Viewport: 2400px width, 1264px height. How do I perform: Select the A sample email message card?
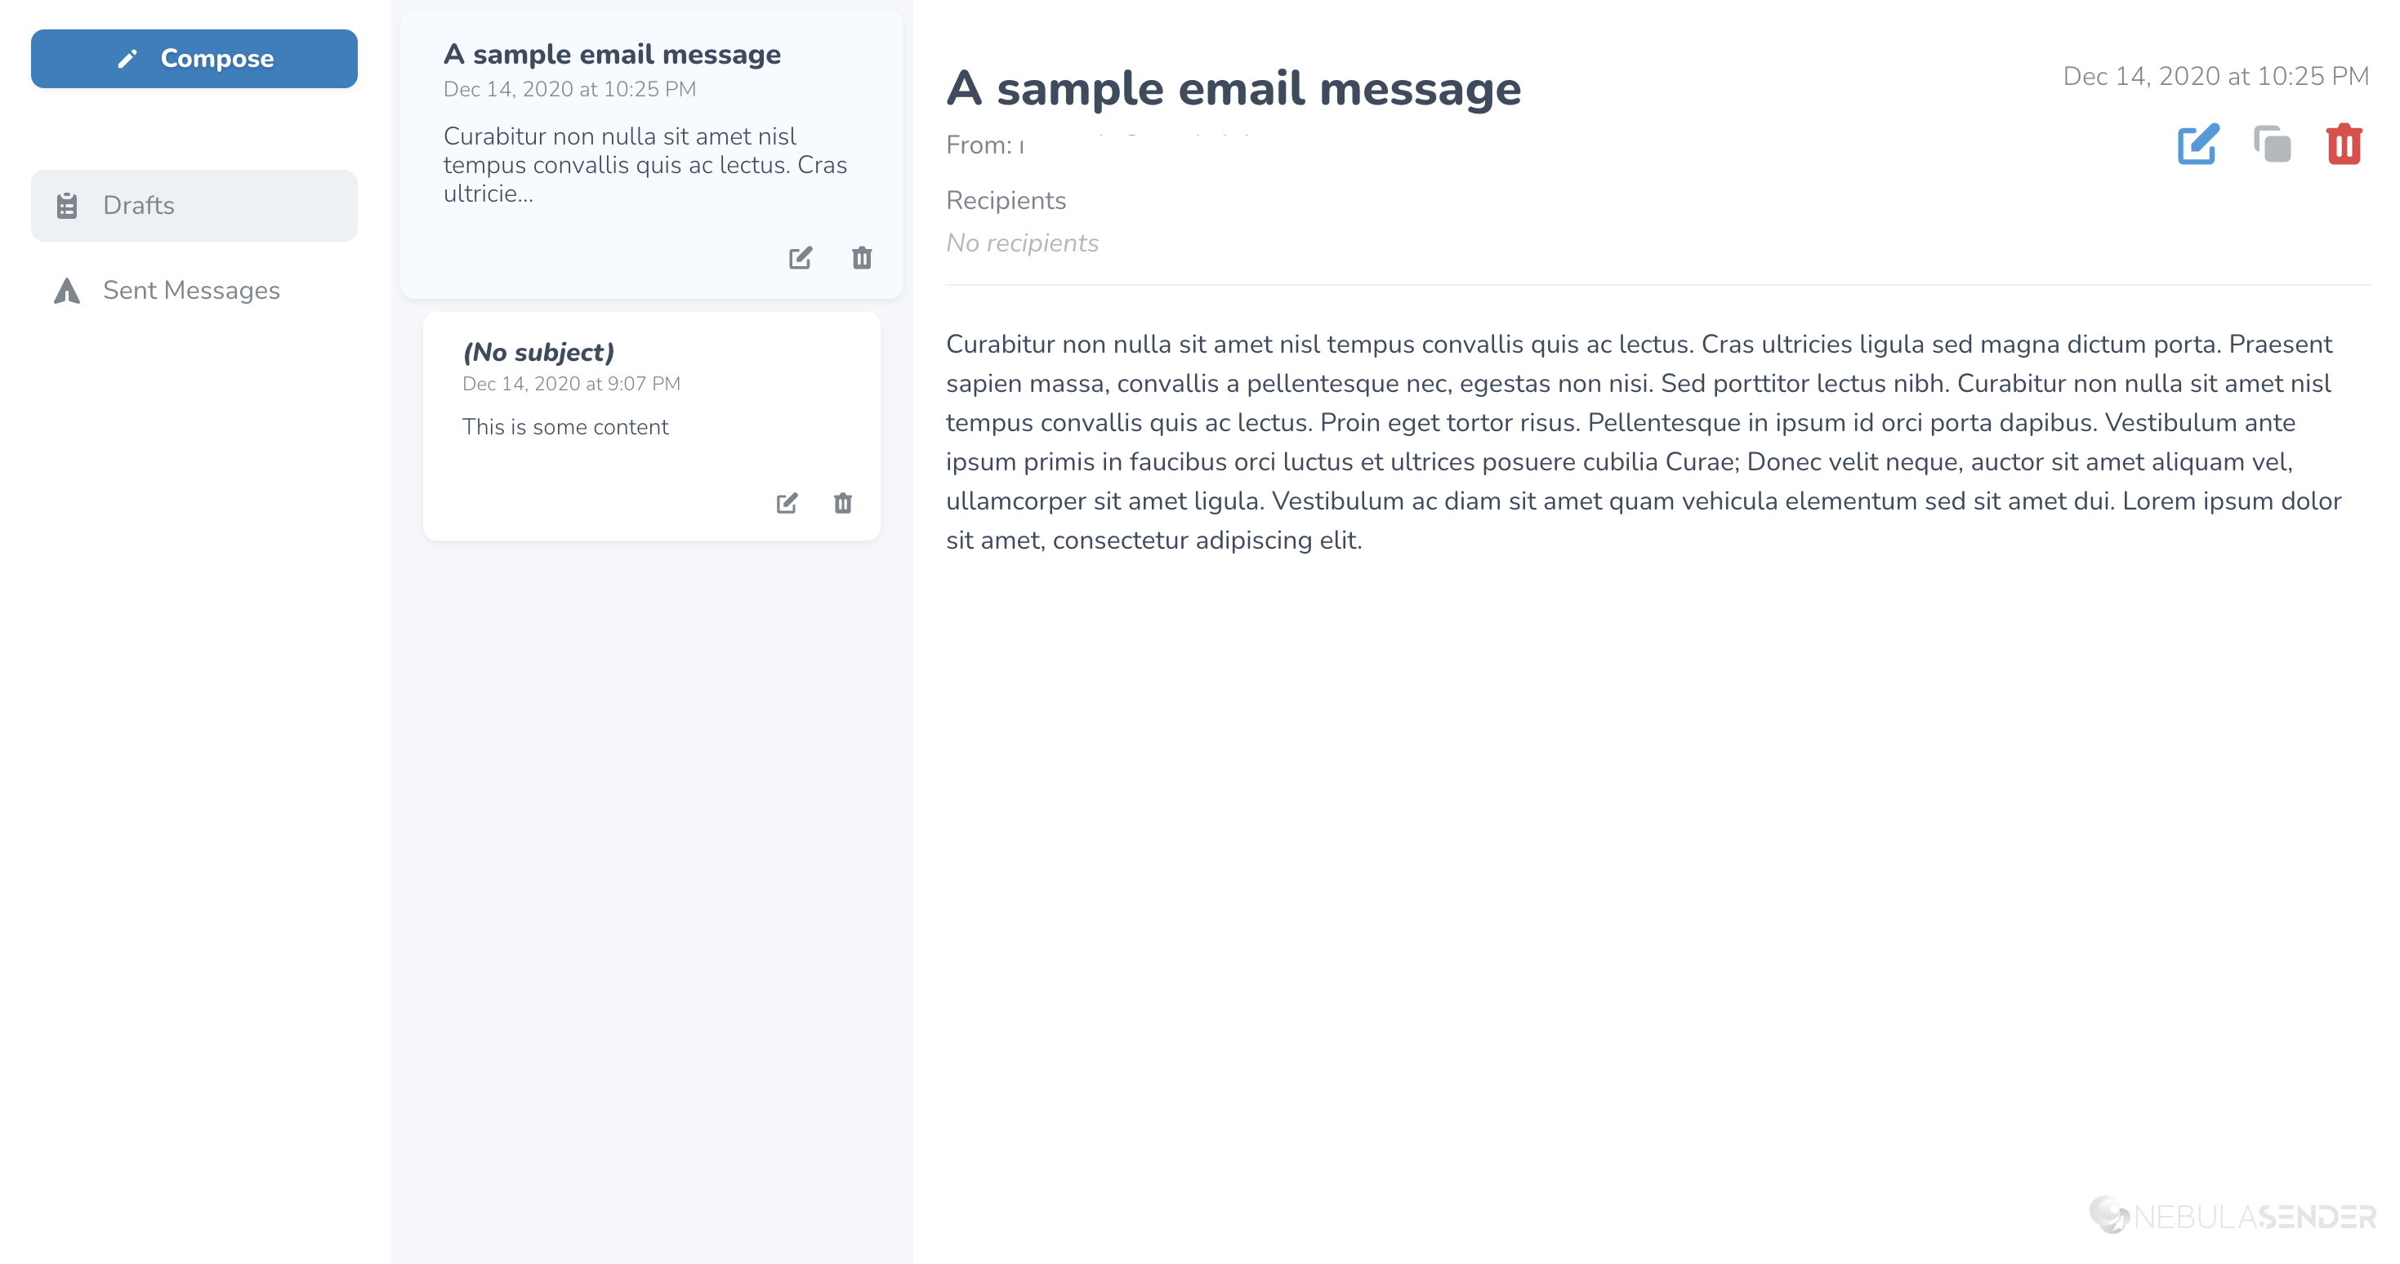tap(651, 154)
